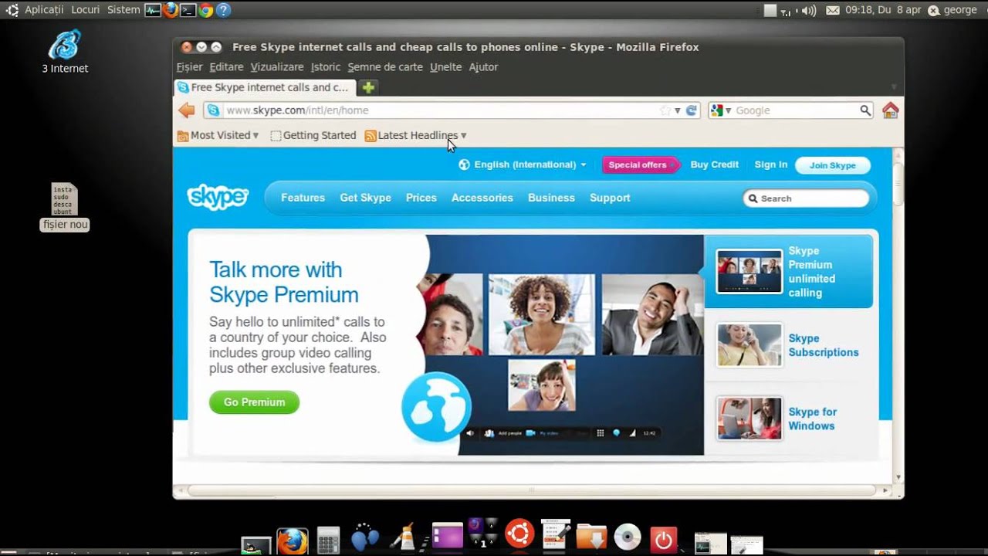Open the Fișier menu
The width and height of the screenshot is (988, 556).
coord(189,67)
